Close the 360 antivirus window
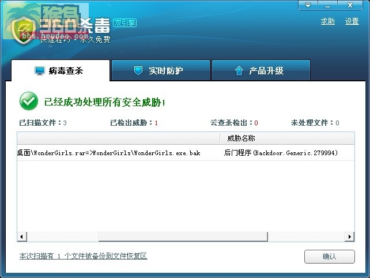This screenshot has width=370, height=278. tap(350, 5)
